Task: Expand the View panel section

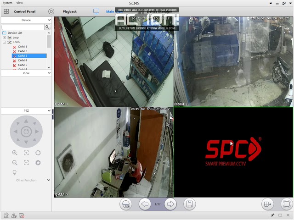Action: point(49,73)
